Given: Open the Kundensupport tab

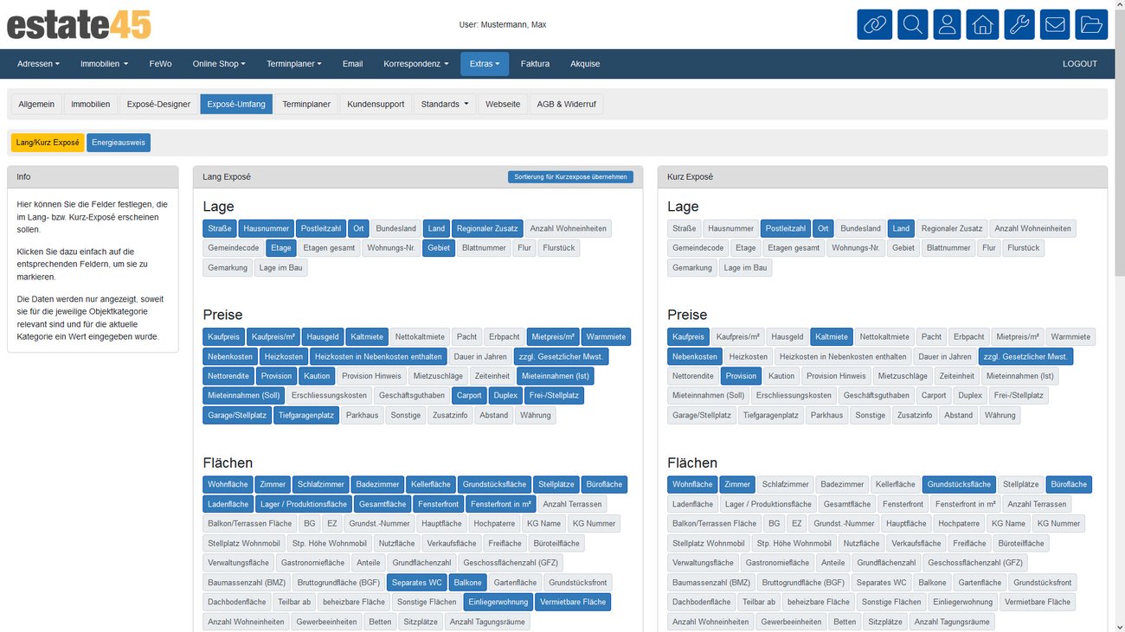Looking at the screenshot, I should [376, 104].
